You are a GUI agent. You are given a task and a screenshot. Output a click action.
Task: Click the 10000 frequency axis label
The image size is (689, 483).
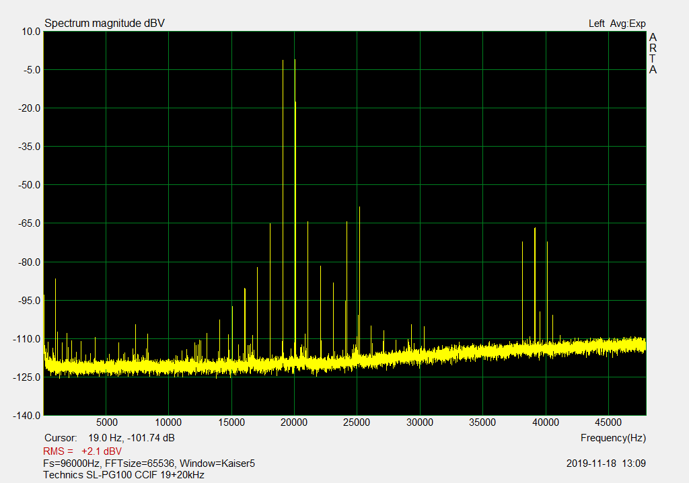click(x=168, y=422)
